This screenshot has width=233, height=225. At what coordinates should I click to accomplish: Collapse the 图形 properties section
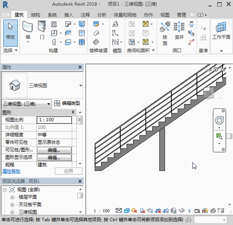coord(73,112)
